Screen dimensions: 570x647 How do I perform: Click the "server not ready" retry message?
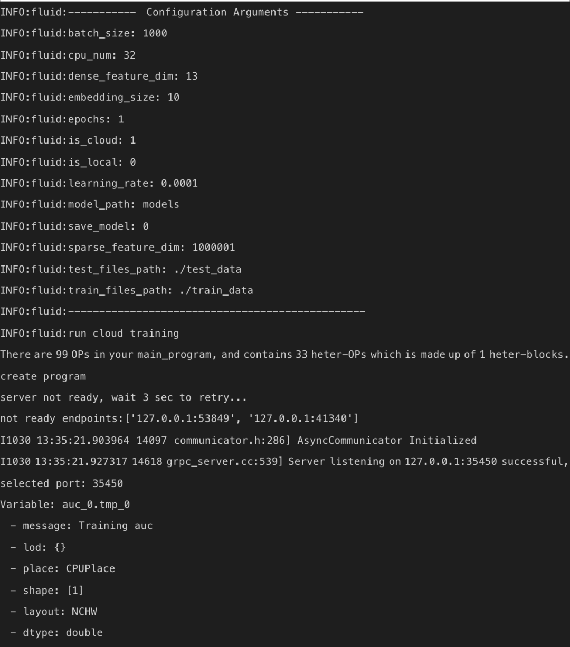pyautogui.click(x=123, y=397)
